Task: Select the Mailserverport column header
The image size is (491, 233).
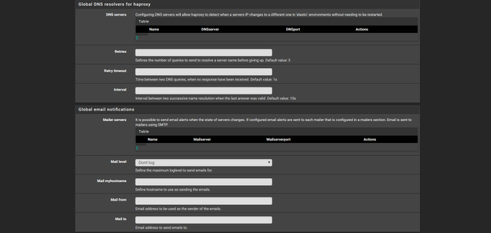Action: point(278,140)
